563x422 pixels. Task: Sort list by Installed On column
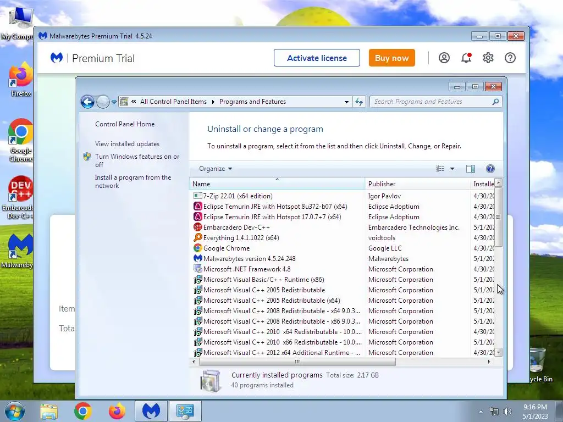click(482, 184)
